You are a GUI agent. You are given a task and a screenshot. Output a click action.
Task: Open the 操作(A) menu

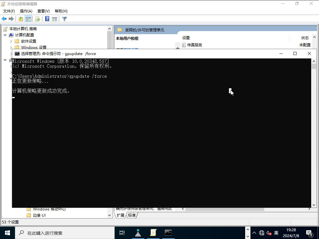[26, 11]
